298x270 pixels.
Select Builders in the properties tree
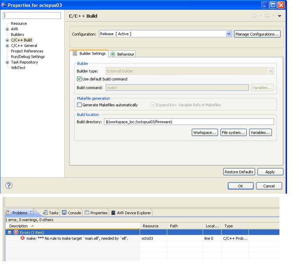(18, 35)
